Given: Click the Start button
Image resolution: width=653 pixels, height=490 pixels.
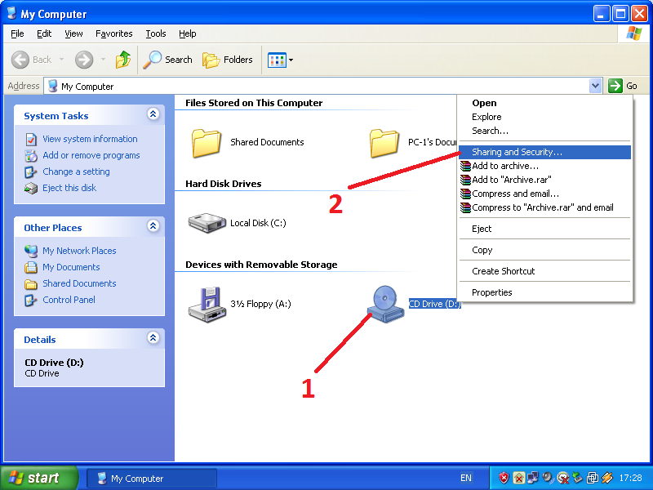Looking at the screenshot, I should click(39, 478).
